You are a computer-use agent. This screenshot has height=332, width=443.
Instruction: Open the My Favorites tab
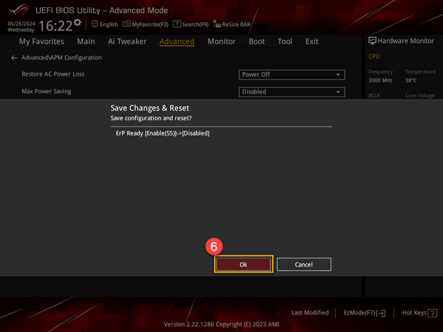tap(42, 42)
